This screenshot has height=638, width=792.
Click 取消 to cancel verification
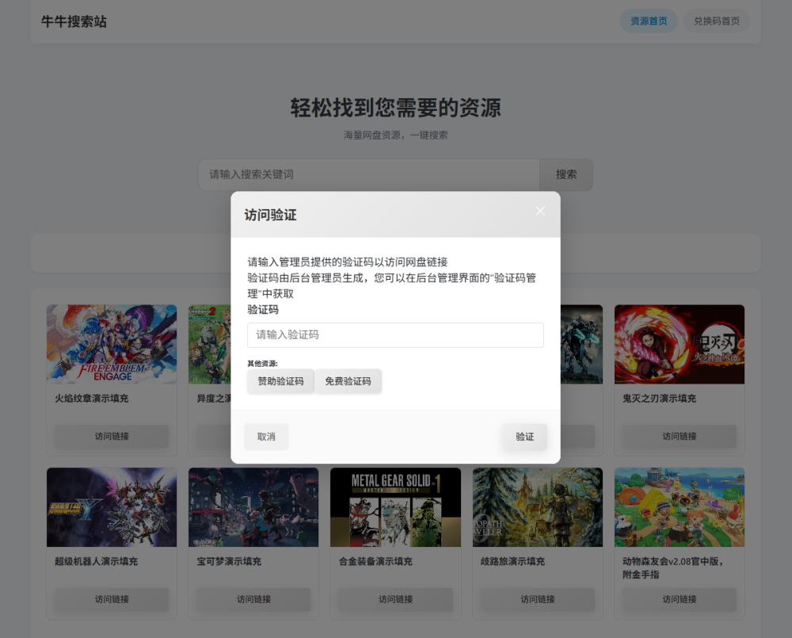point(266,437)
